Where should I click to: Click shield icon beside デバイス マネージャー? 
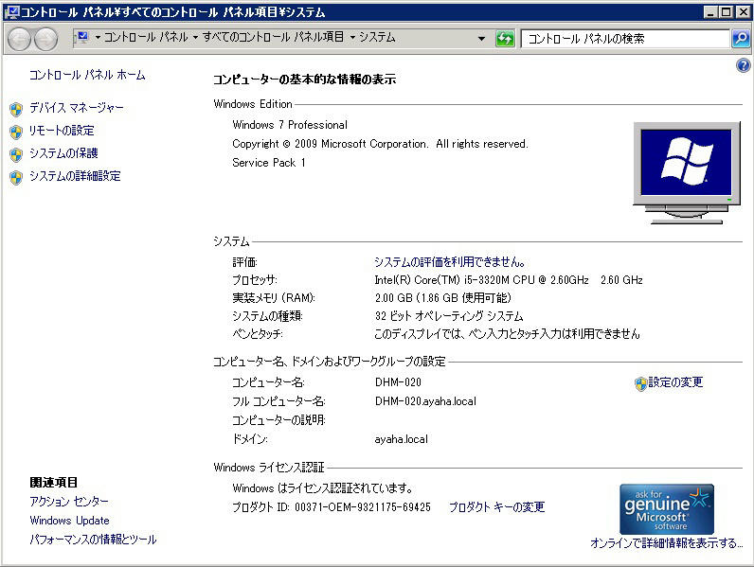(x=16, y=109)
